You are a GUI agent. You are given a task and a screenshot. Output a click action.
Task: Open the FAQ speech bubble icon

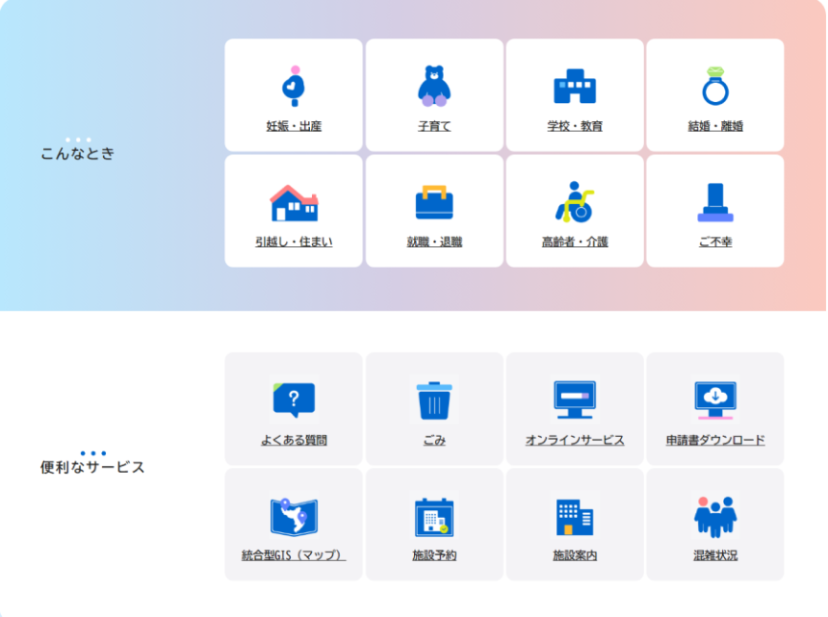(x=294, y=399)
